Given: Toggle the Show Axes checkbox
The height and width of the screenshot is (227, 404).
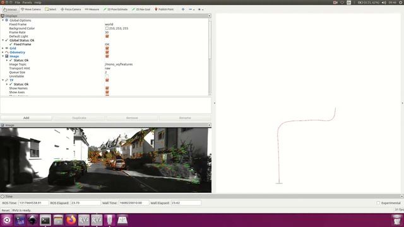Looking at the screenshot, I should coord(107,92).
